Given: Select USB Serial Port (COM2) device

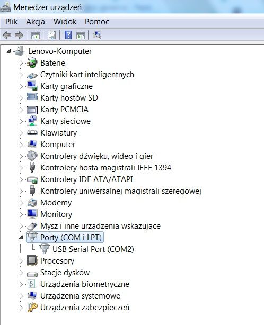Looking at the screenshot, I should point(93,249).
